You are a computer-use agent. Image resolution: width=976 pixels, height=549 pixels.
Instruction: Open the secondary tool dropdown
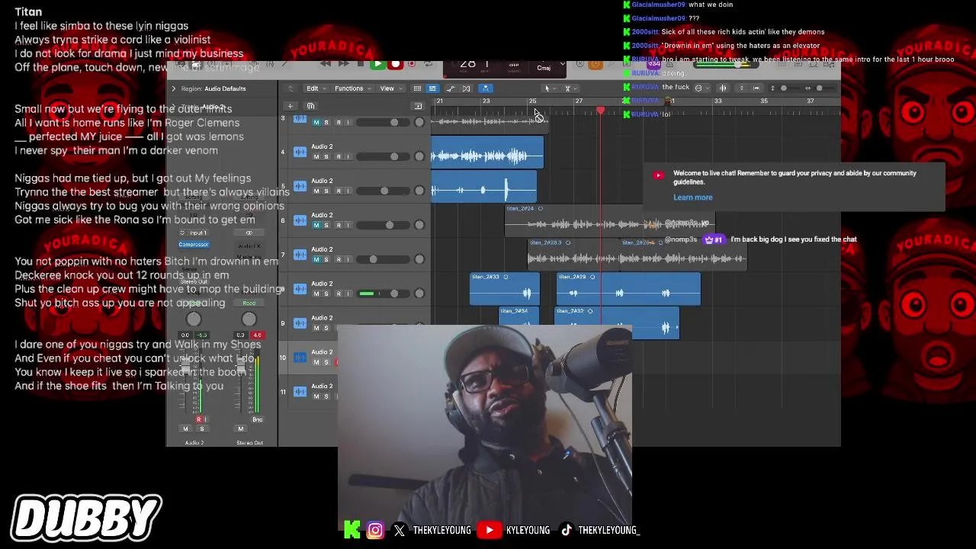tap(570, 88)
